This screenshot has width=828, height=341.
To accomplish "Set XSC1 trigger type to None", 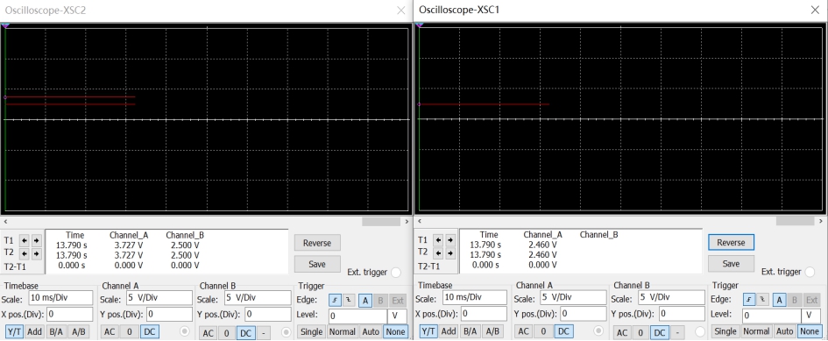I will coord(809,331).
